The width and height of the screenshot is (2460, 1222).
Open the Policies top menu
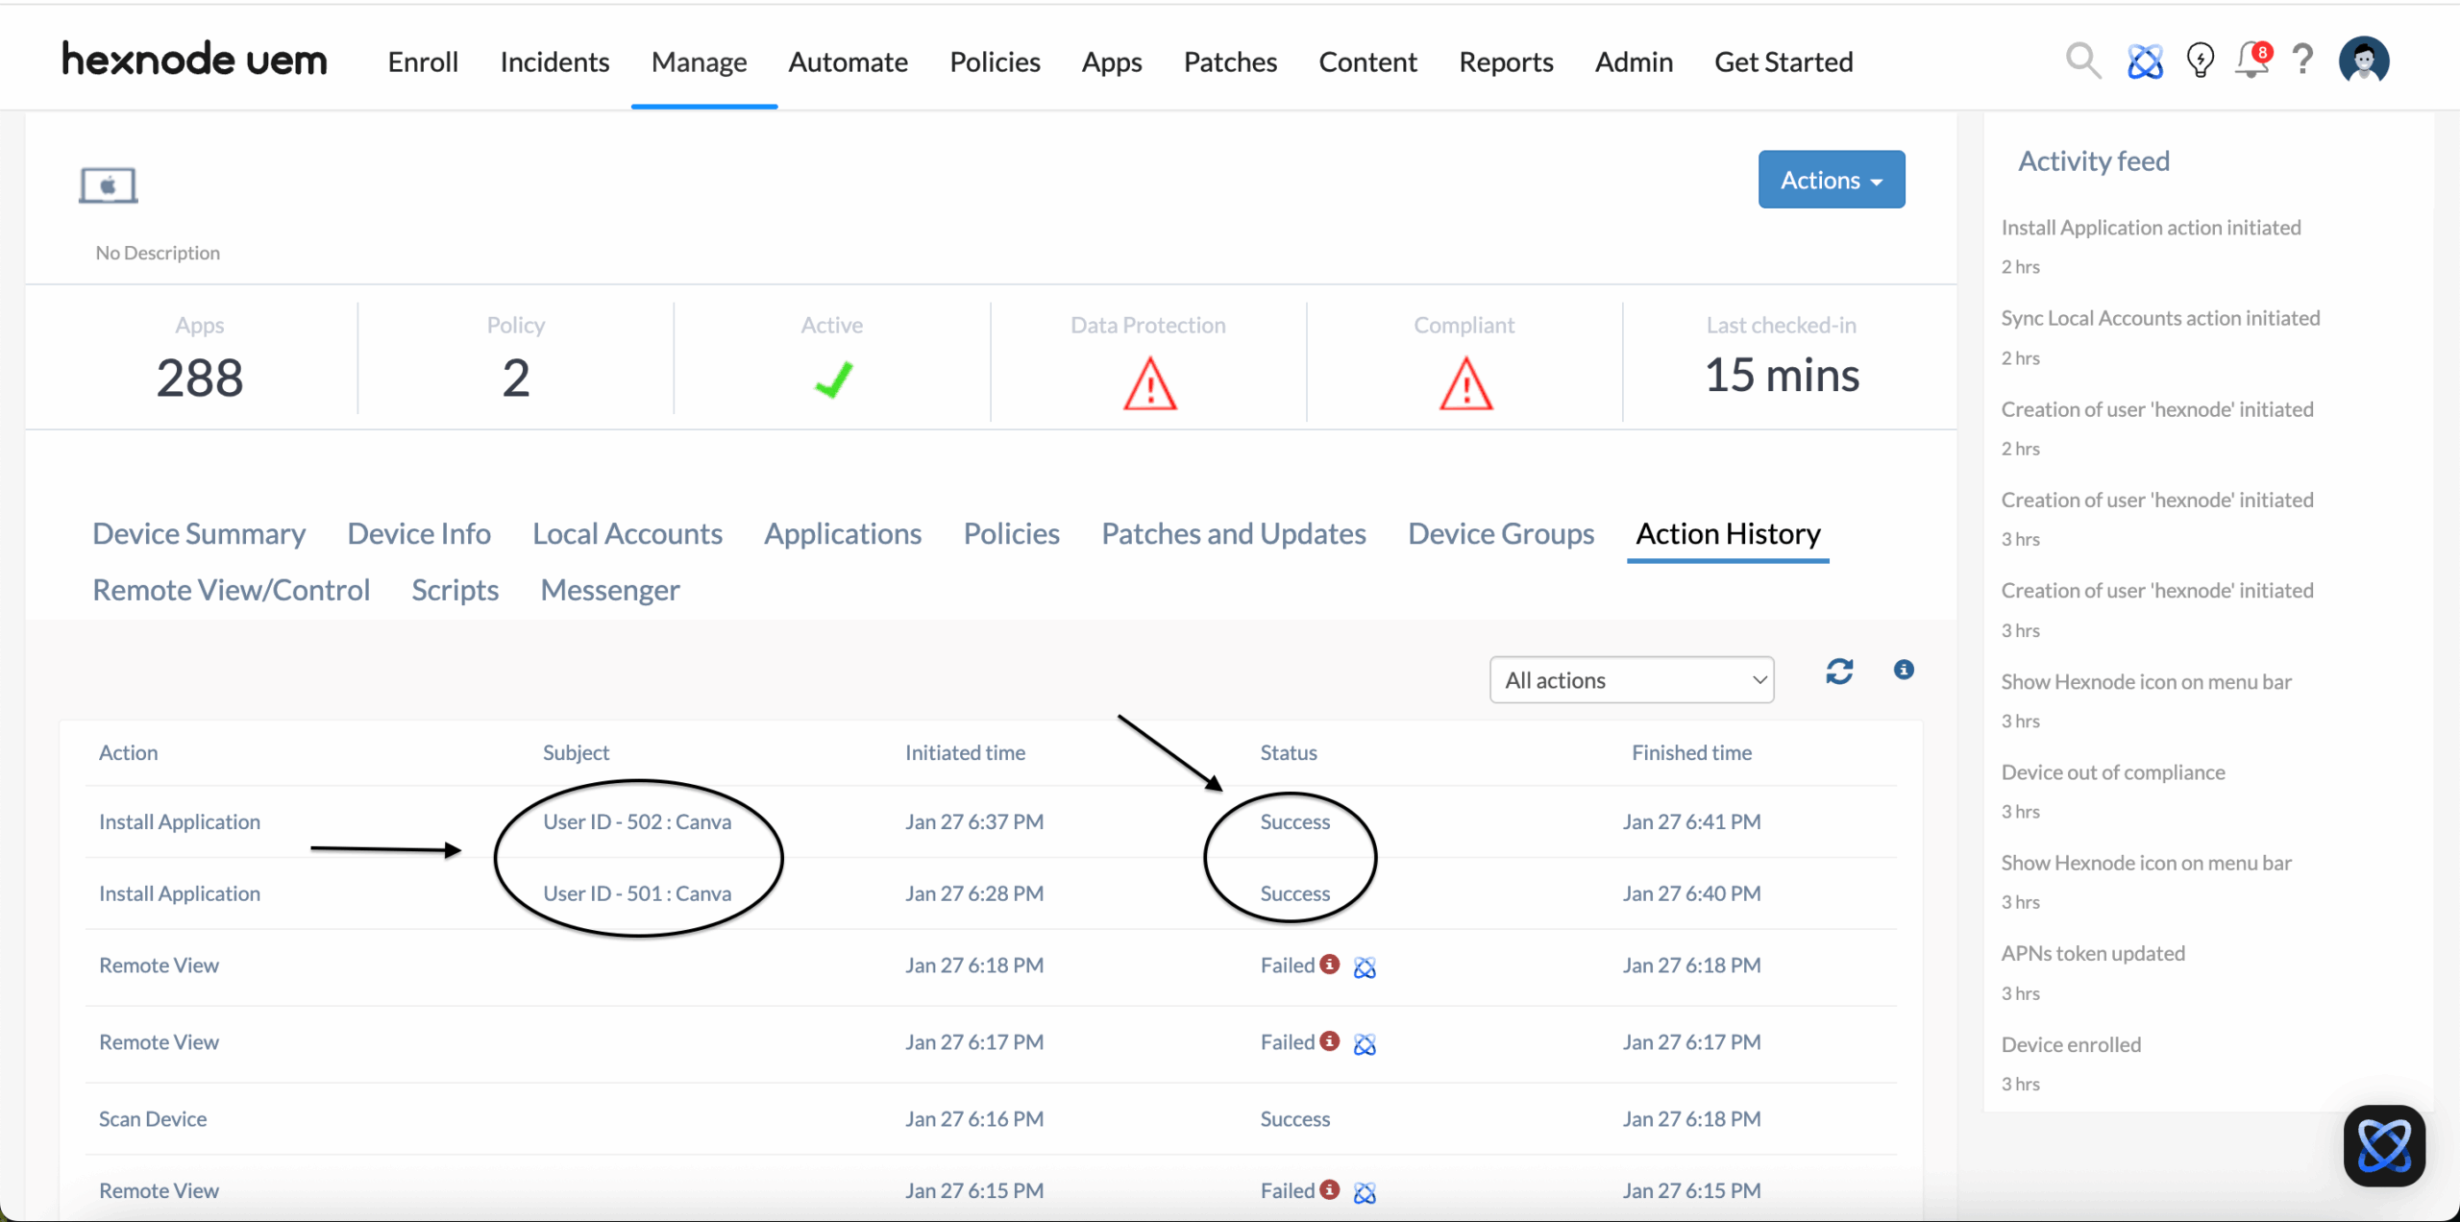click(x=995, y=61)
